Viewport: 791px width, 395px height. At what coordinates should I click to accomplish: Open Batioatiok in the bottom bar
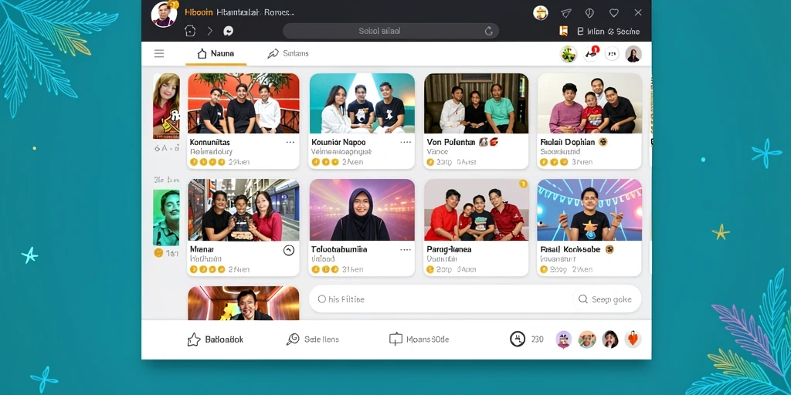point(216,339)
